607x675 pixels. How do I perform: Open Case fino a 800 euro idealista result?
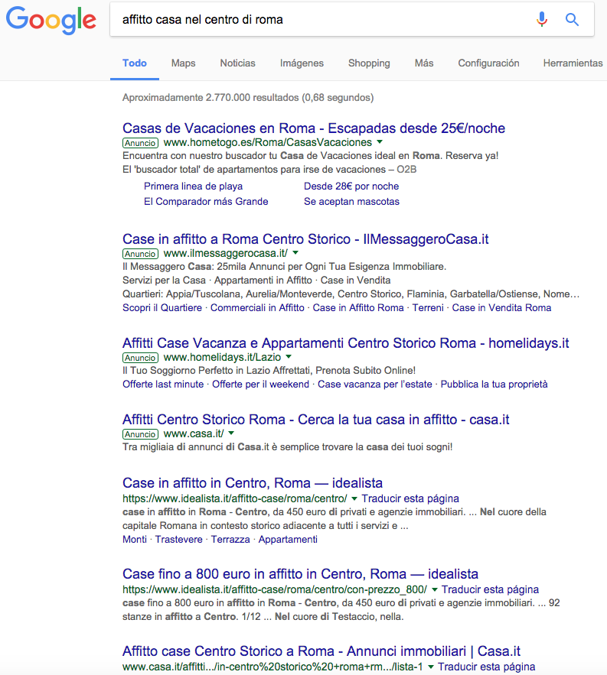tap(301, 574)
